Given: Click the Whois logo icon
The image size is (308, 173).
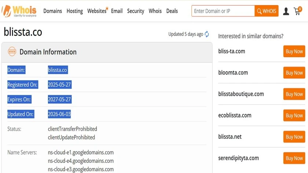Looking at the screenshot, I should tap(19, 11).
